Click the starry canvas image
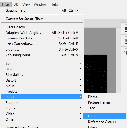 95,74
